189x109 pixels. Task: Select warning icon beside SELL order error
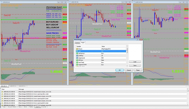click(2, 94)
